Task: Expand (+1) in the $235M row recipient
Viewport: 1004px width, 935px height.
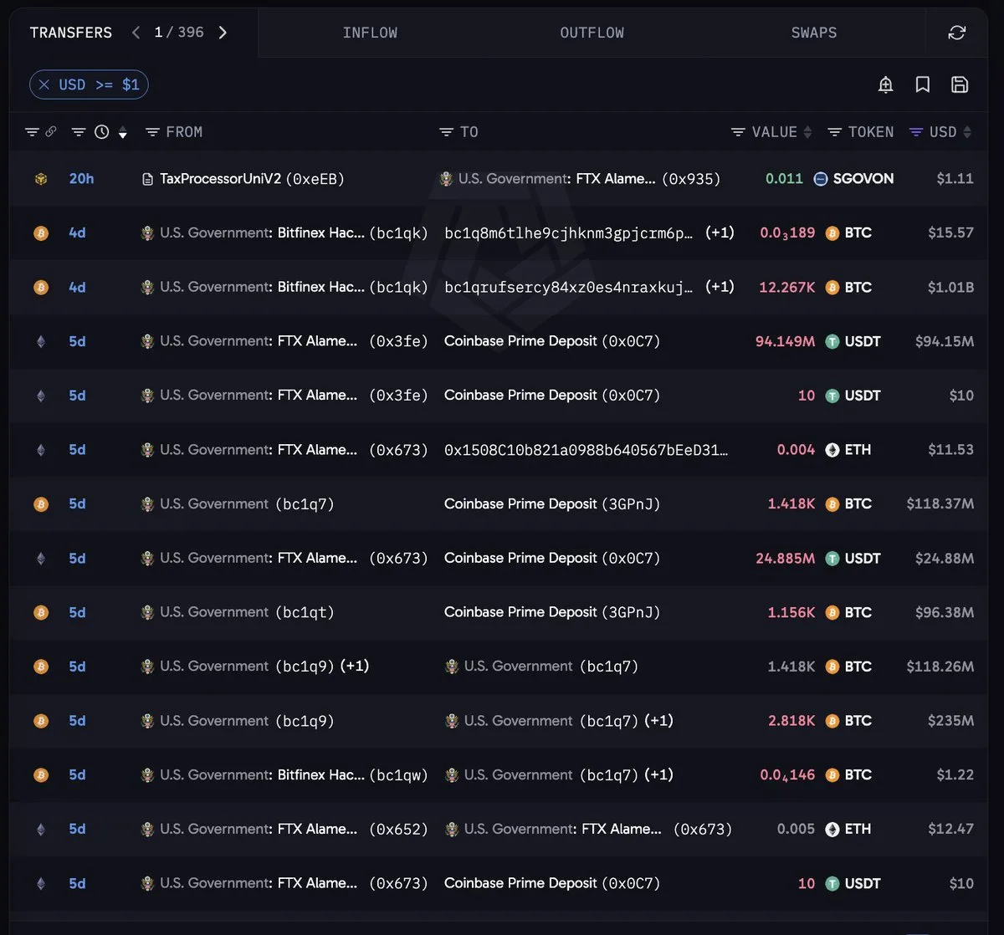Action: coord(659,720)
